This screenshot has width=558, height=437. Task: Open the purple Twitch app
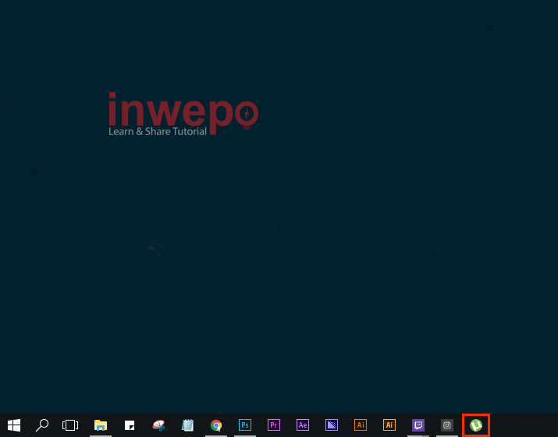pyautogui.click(x=418, y=425)
